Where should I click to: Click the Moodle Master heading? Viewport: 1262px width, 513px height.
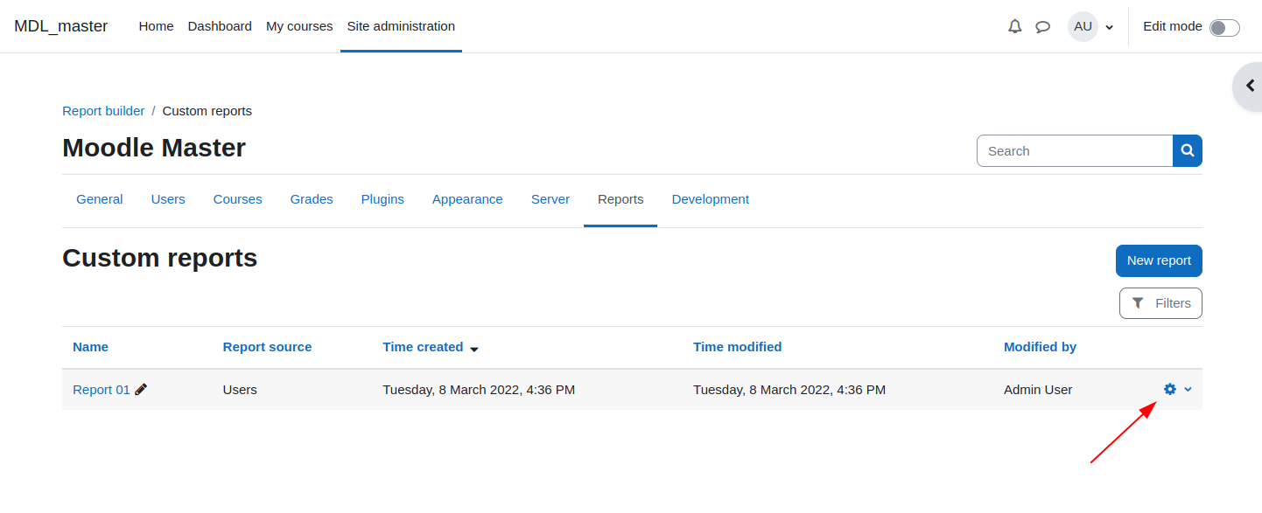tap(154, 148)
